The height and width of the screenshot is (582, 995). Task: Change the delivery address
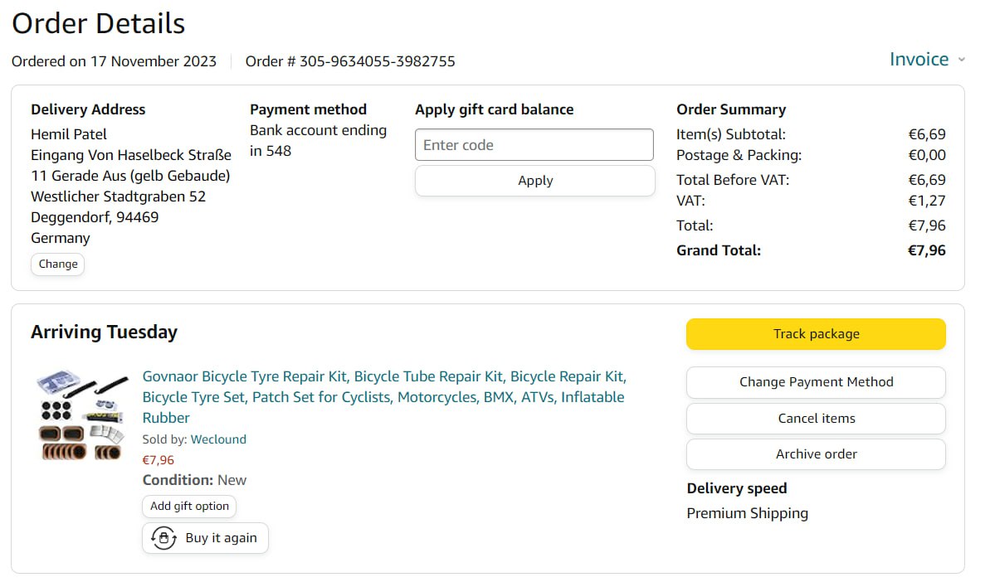point(58,264)
